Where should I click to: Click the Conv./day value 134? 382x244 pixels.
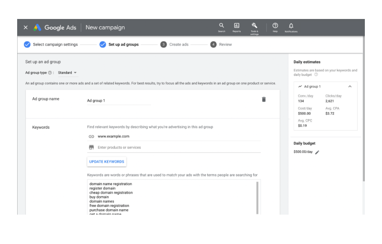[x=301, y=101]
